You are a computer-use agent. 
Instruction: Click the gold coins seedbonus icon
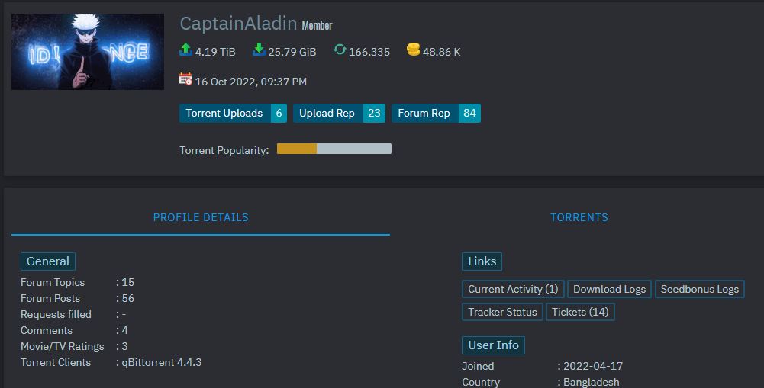[x=413, y=50]
